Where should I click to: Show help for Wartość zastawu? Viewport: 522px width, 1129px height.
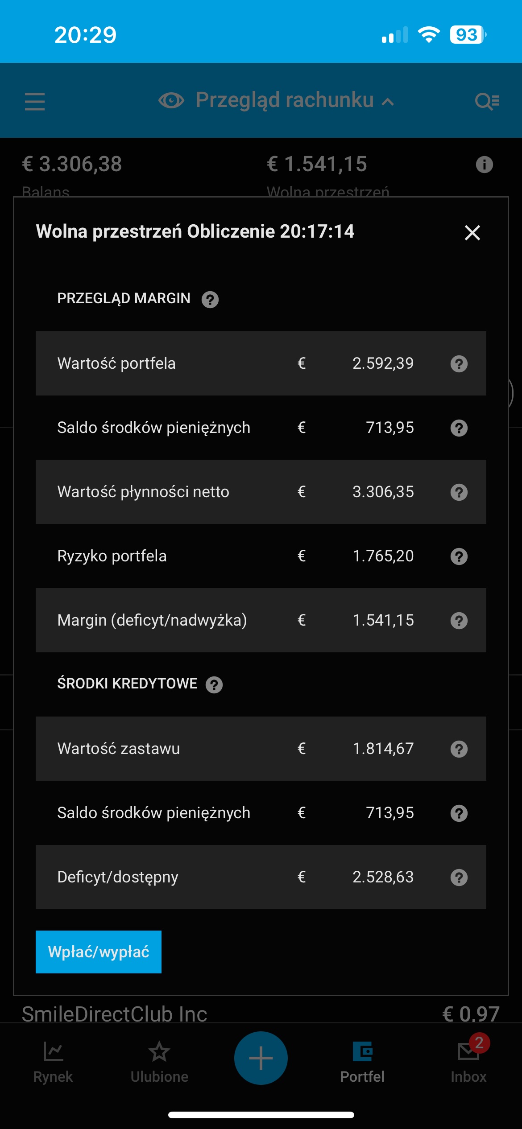pos(459,749)
